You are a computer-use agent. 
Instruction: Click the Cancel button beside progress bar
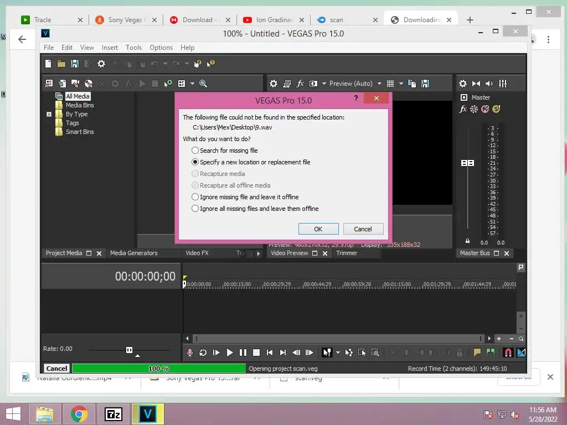pos(57,368)
